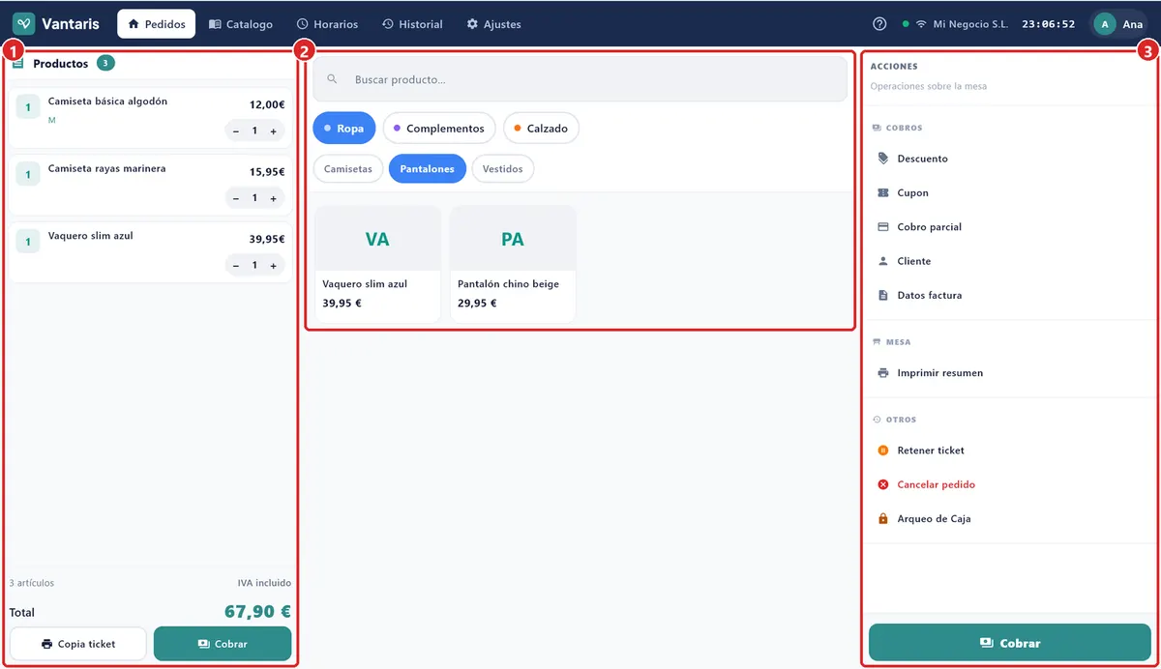Select the Complementos category chip
The width and height of the screenshot is (1161, 669).
click(x=439, y=128)
